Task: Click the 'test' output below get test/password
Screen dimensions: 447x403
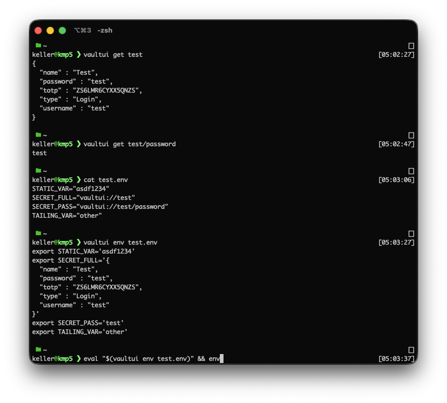Action: pos(39,153)
